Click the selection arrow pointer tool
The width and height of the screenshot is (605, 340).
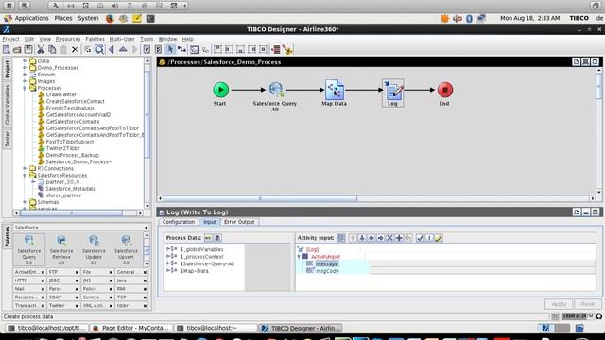click(170, 49)
